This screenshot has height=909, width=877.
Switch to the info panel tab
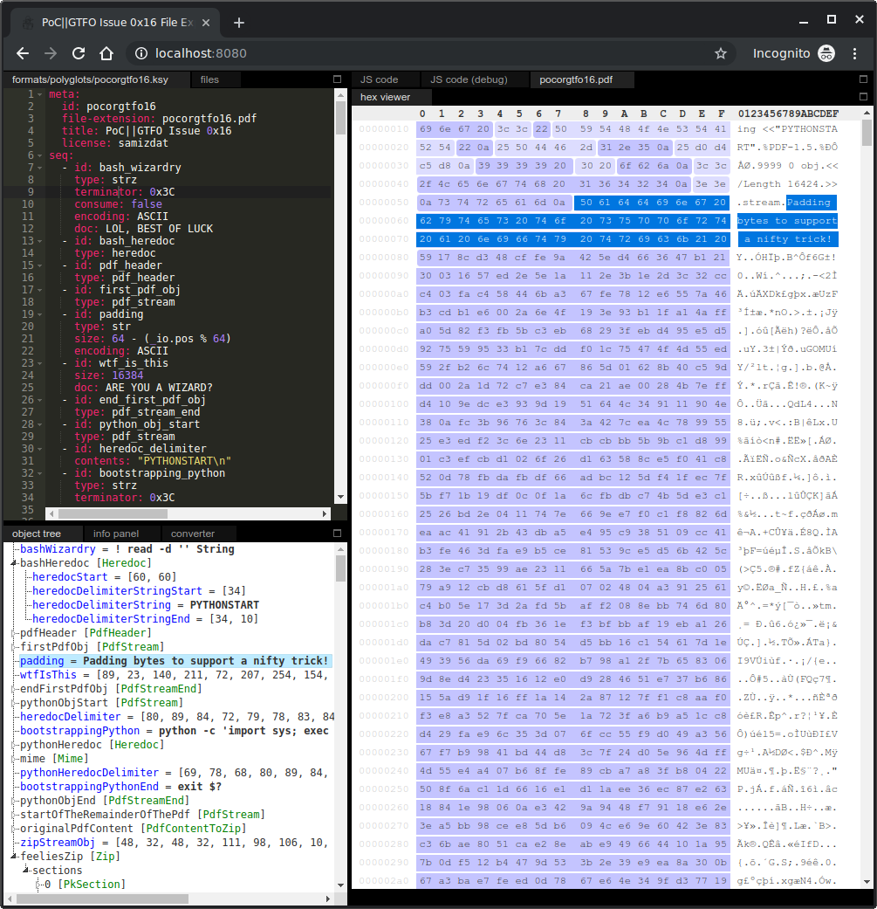coord(116,534)
